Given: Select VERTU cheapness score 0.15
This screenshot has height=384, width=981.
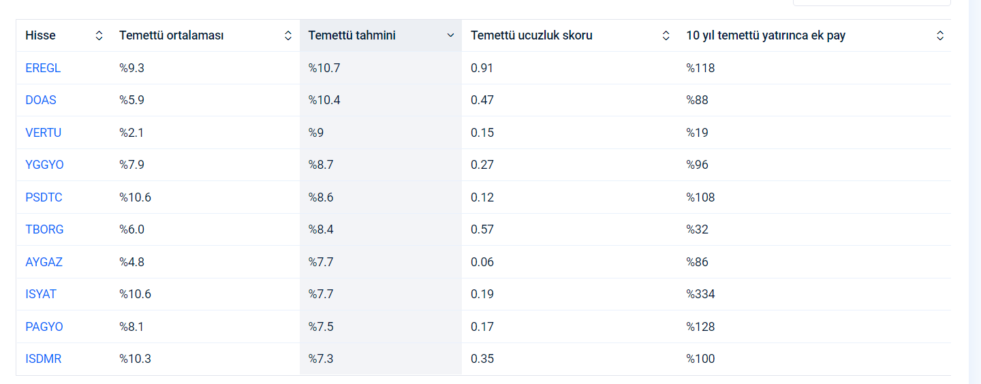Looking at the screenshot, I should coord(482,133).
